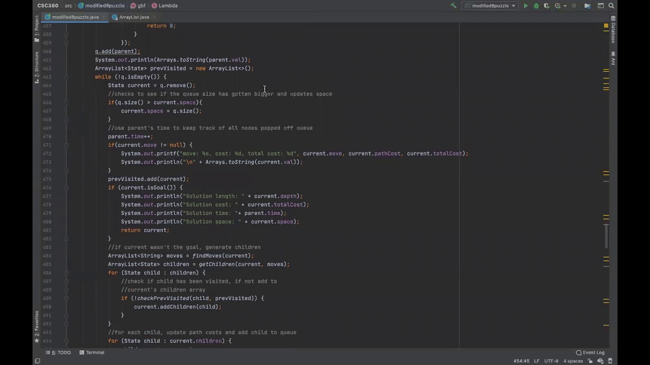Collapse the while loop at line 463
Screen dimensions: 650x365
67,77
